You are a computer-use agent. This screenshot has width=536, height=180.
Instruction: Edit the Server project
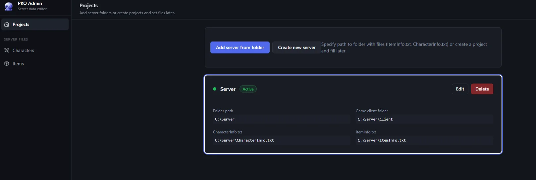click(460, 89)
